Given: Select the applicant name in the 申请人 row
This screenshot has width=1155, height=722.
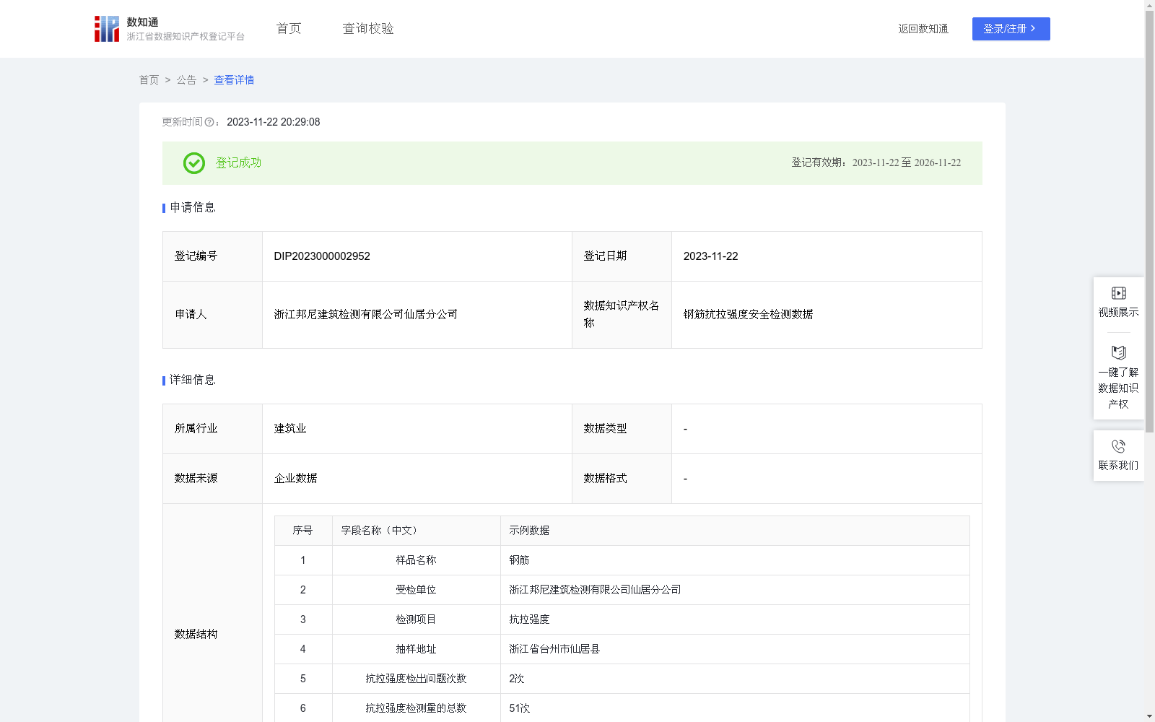Looking at the screenshot, I should (x=366, y=315).
